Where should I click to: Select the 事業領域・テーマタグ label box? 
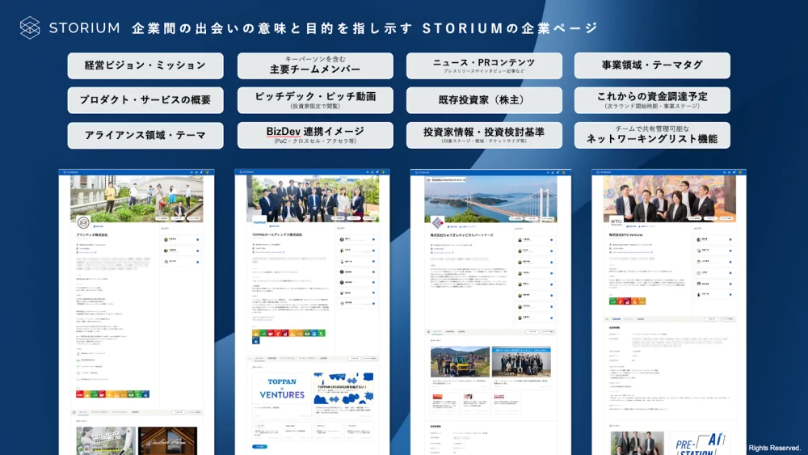pos(652,65)
